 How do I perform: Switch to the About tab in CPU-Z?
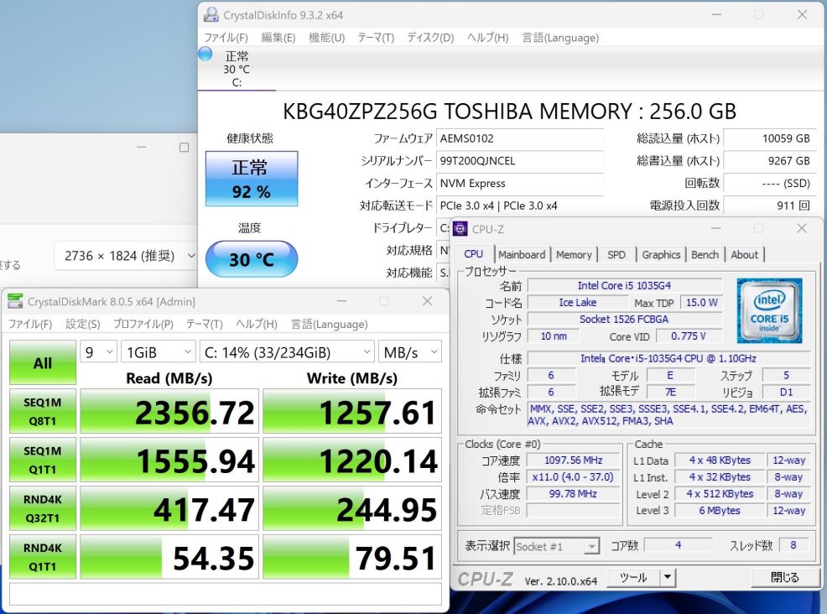click(x=744, y=255)
